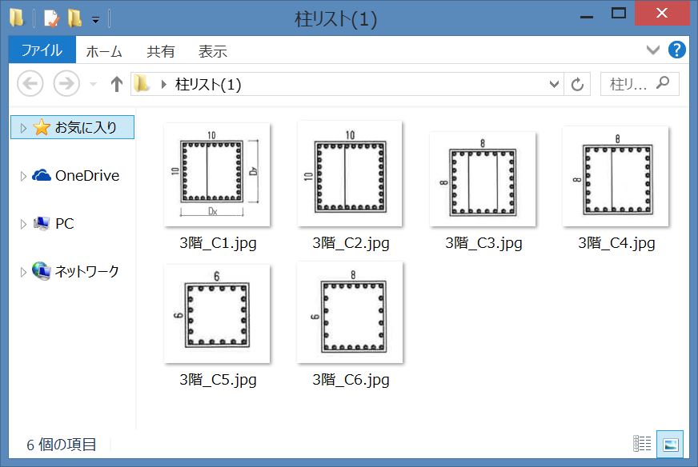Select the 3階_C3.jpg thumbnail
Screen dimensions: 698x467
pos(483,180)
